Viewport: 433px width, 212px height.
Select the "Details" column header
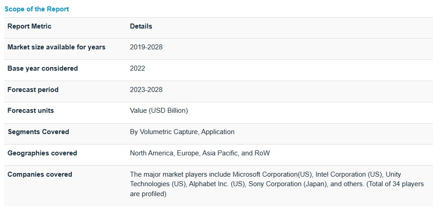pyautogui.click(x=141, y=26)
